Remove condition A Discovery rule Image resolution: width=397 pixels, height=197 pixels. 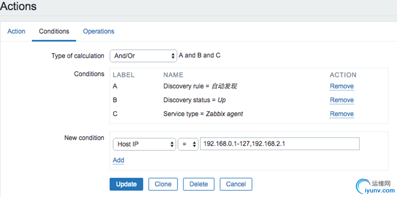click(341, 86)
